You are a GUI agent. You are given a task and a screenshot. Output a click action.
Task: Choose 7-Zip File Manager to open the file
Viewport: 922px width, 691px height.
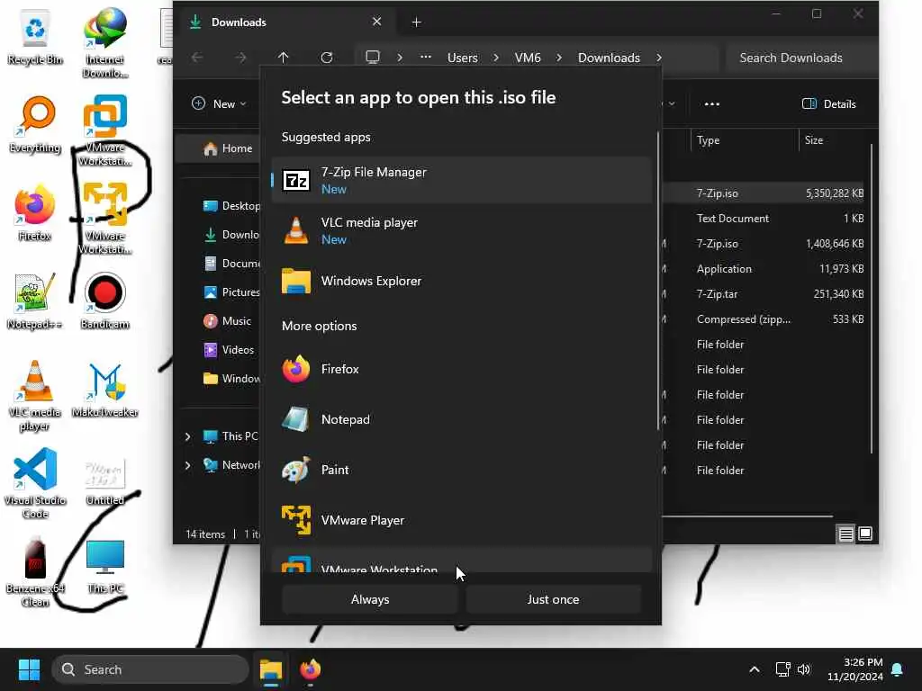(x=462, y=180)
